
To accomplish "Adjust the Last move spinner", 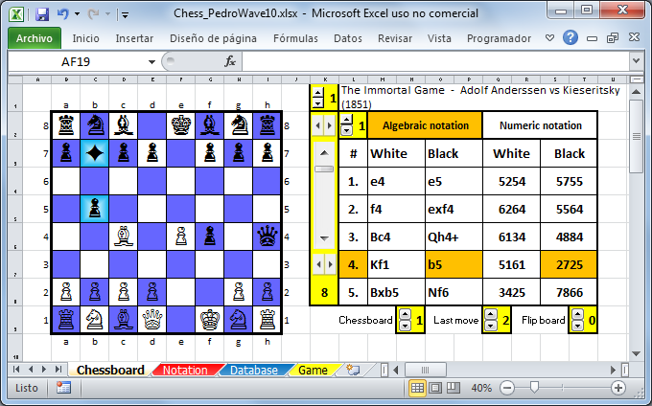I will coord(491,320).
